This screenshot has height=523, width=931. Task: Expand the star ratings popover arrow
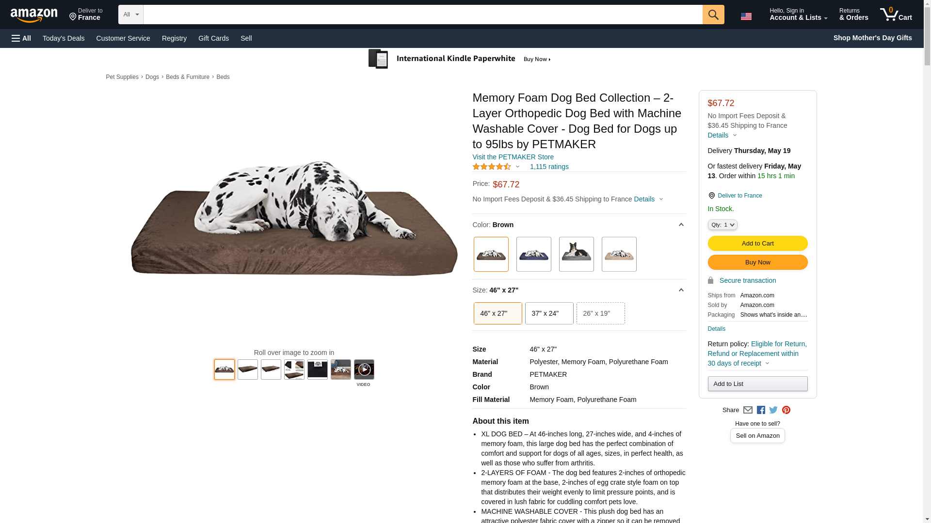517,167
